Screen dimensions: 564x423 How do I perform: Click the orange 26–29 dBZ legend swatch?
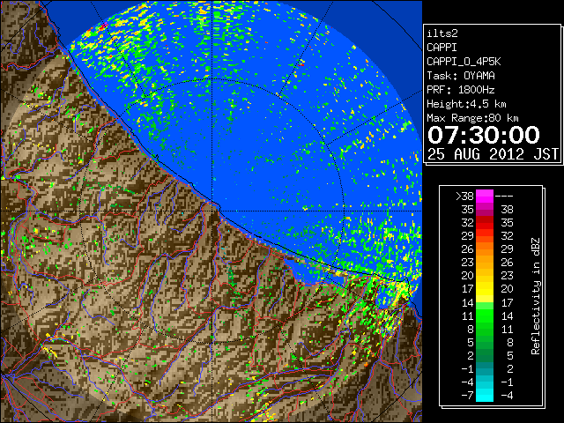pyautogui.click(x=485, y=249)
